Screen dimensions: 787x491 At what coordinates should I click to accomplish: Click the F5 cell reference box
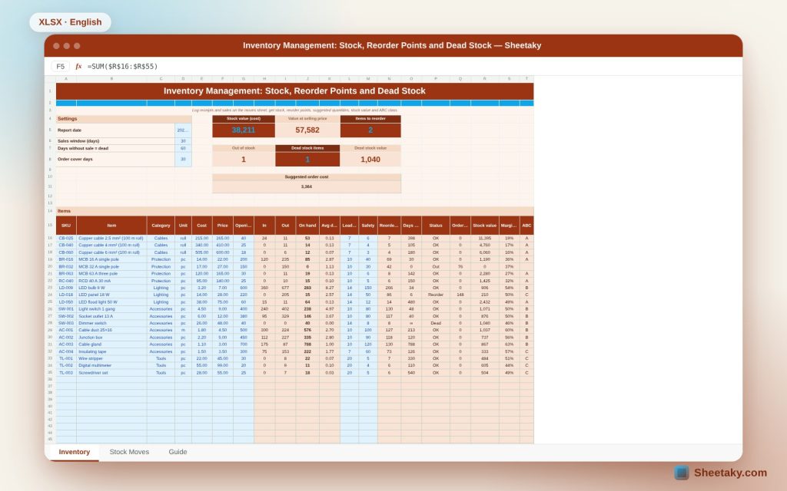(x=60, y=66)
